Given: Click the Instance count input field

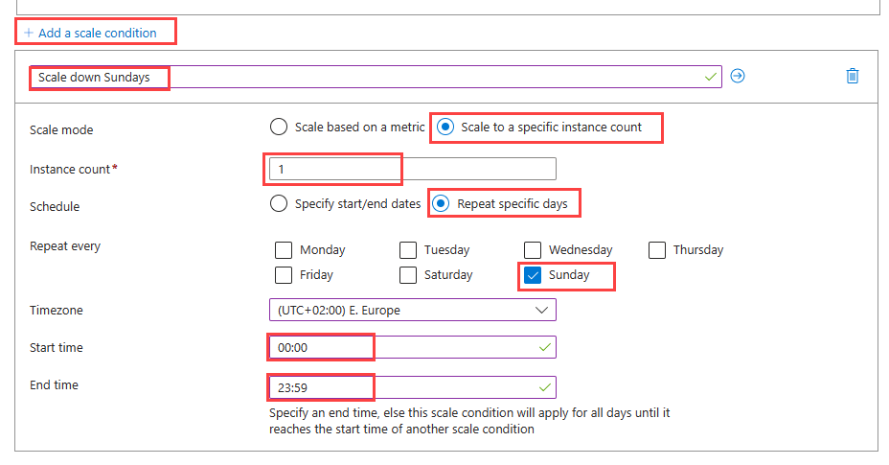Looking at the screenshot, I should point(412,169).
